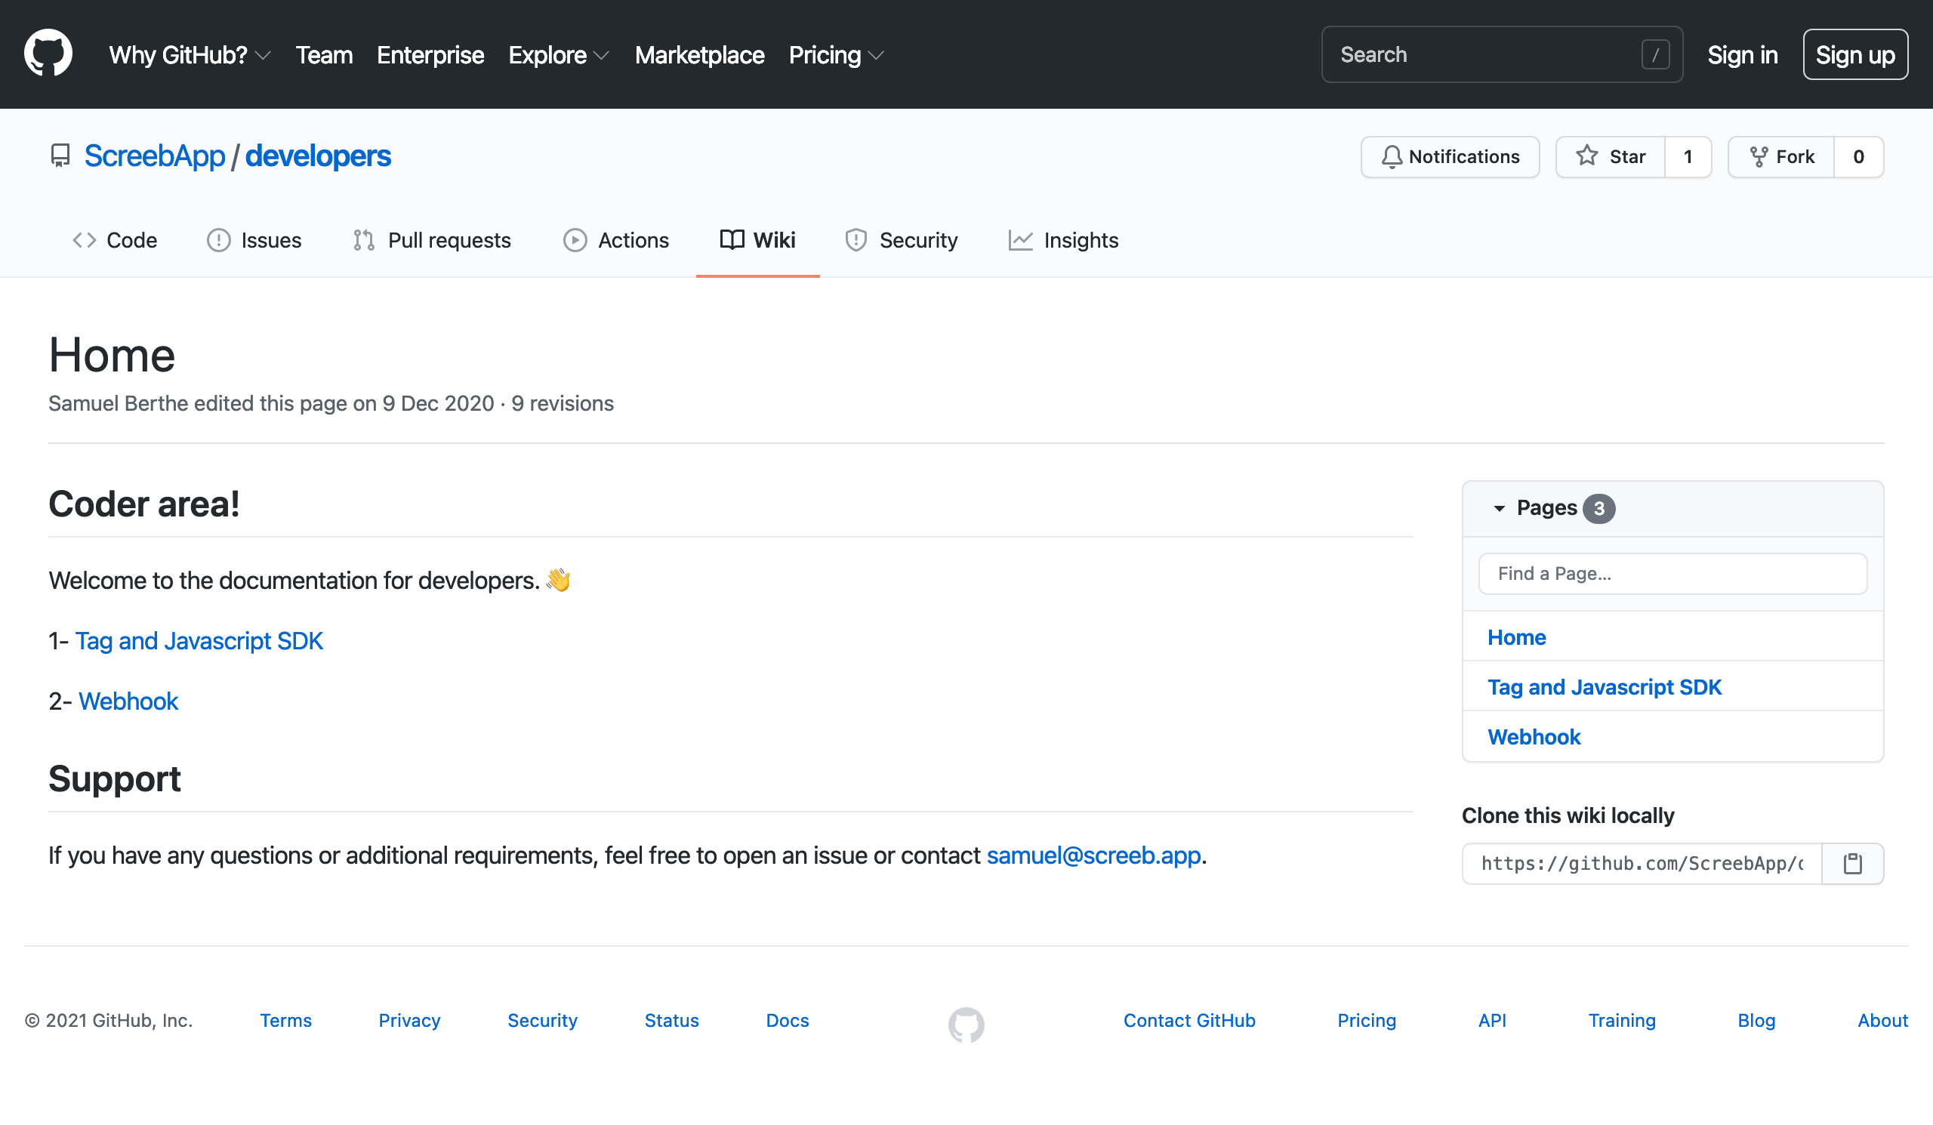Click the Coder area! heading
The height and width of the screenshot is (1125, 1933).
point(144,504)
